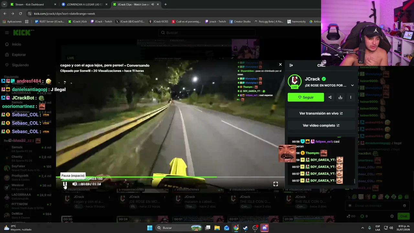This screenshot has width=414, height=233.
Task: Go back in the browser
Action: [x=5, y=14]
